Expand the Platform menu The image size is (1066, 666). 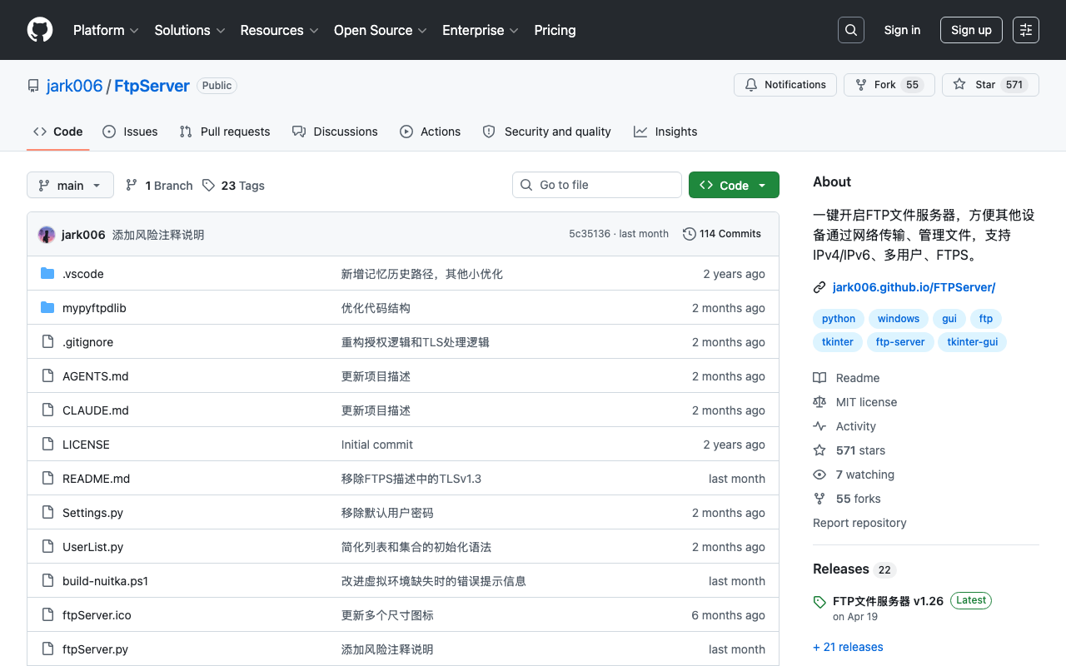click(x=106, y=30)
